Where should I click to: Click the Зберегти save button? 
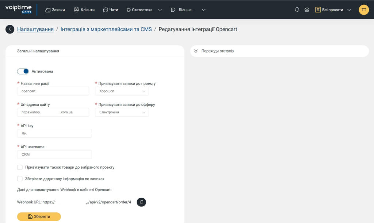tap(39, 216)
